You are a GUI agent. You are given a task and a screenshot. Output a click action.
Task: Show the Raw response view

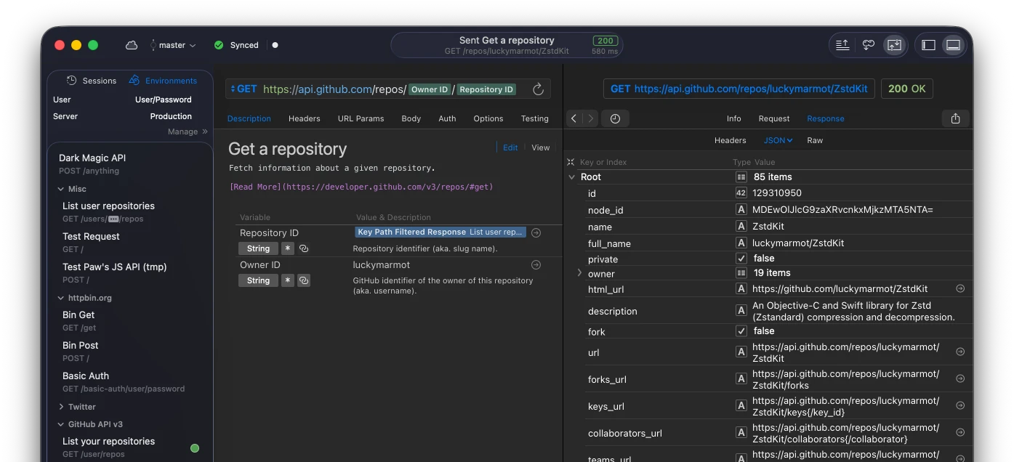[x=815, y=140]
